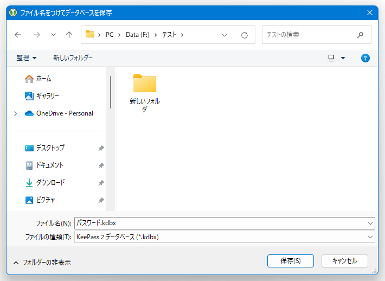The height and width of the screenshot is (281, 385).
Task: Go forward with the right arrow
Action: pyautogui.click(x=37, y=35)
